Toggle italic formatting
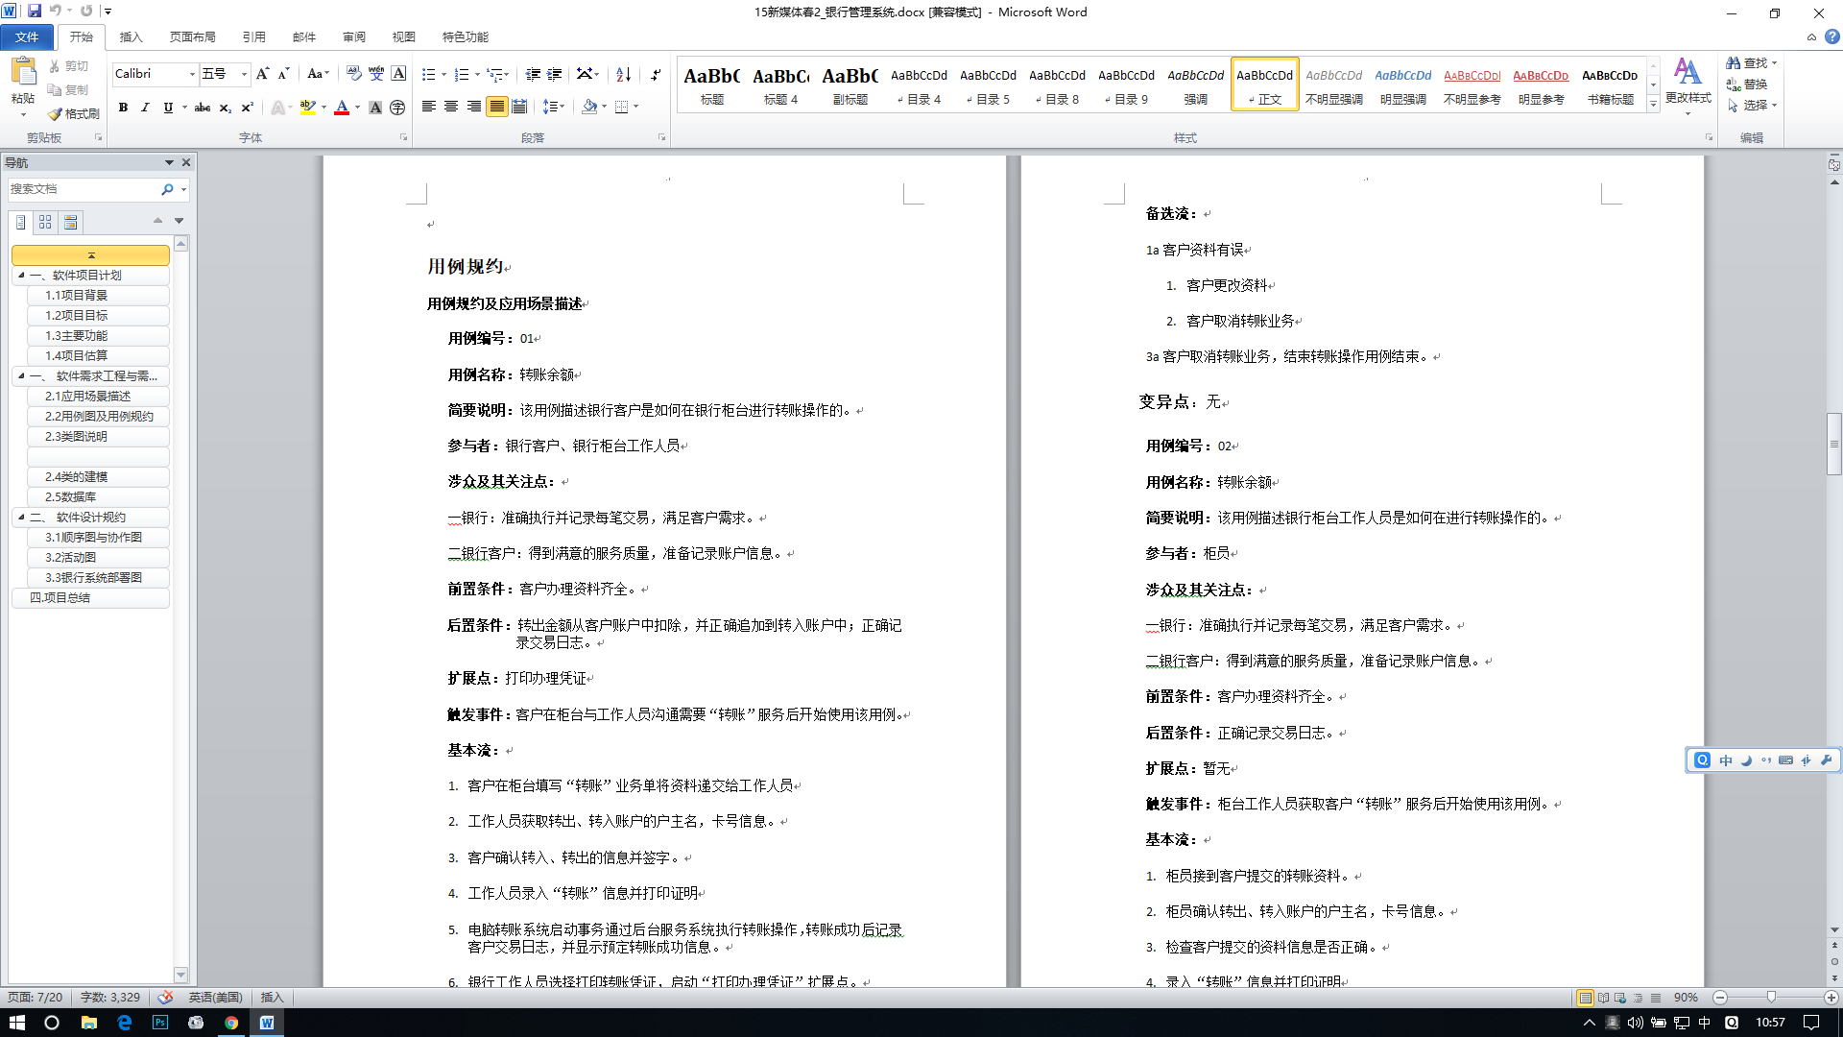This screenshot has height=1037, width=1843. click(145, 108)
